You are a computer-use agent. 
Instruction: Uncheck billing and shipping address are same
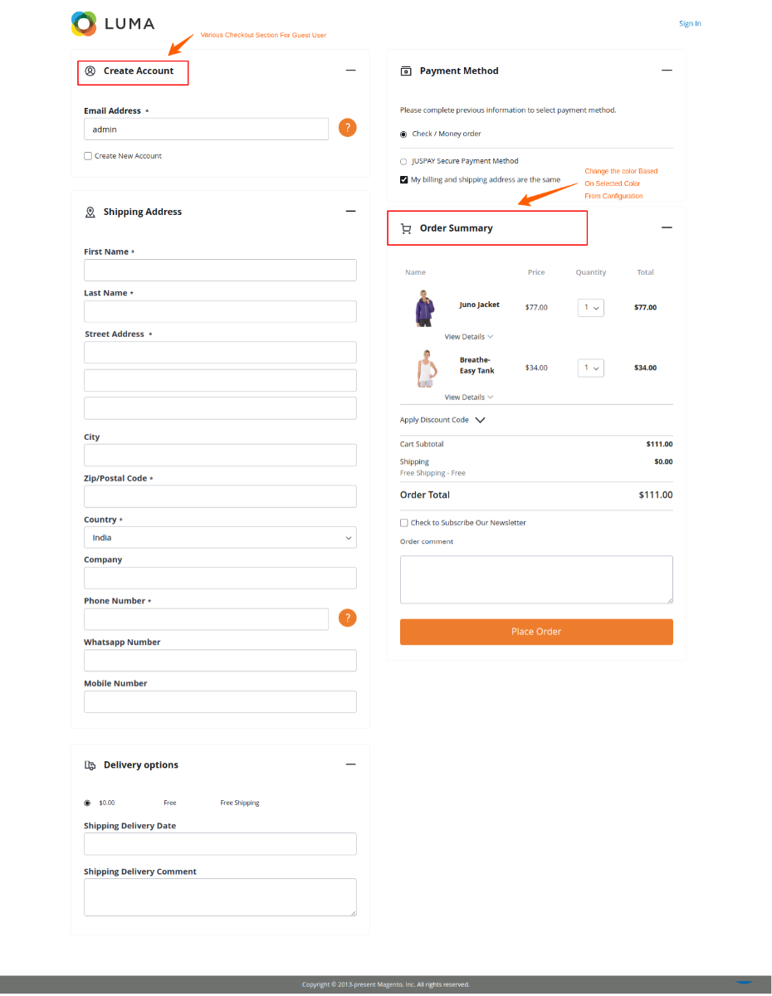pos(403,179)
